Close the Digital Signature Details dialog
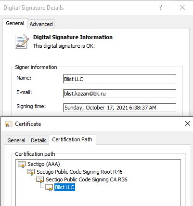This screenshot has height=206, width=193. coord(182,7)
